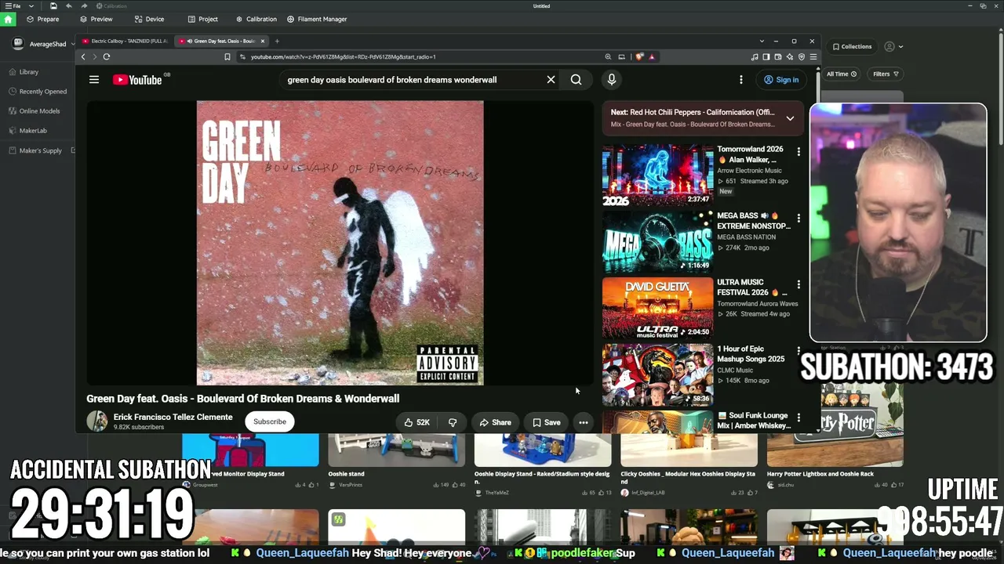The image size is (1004, 564).
Task: Toggle the browser sidebar panel
Action: click(x=766, y=56)
